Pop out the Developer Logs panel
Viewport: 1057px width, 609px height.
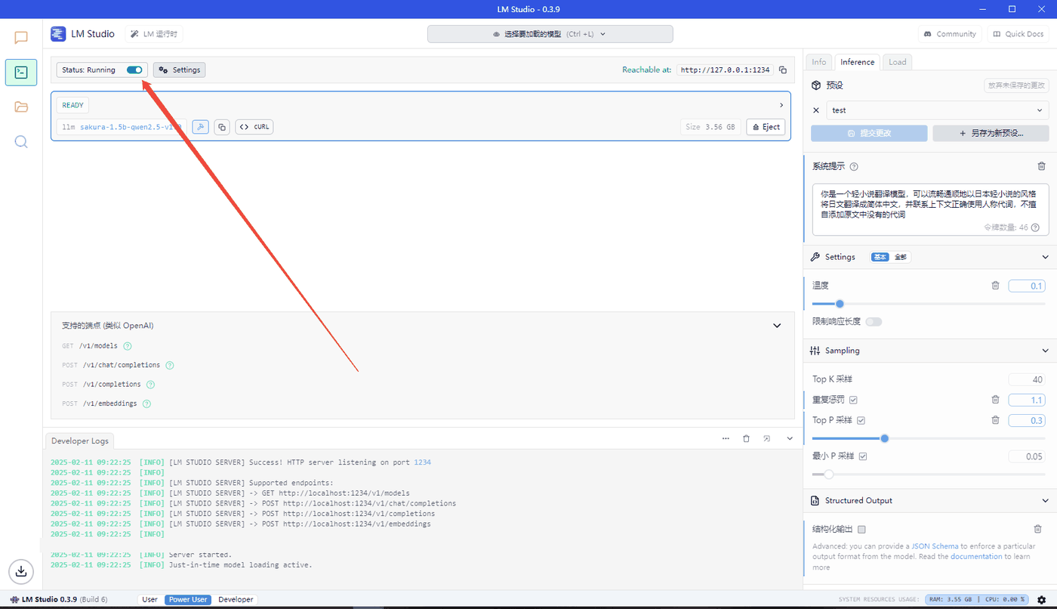click(767, 438)
